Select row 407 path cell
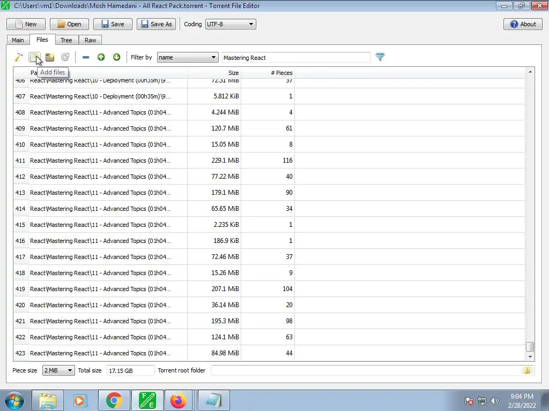Viewport: 549px width, 411px height. [x=108, y=96]
